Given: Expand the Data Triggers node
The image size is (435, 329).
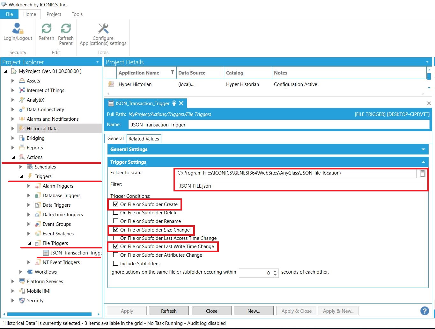Looking at the screenshot, I should point(29,205).
